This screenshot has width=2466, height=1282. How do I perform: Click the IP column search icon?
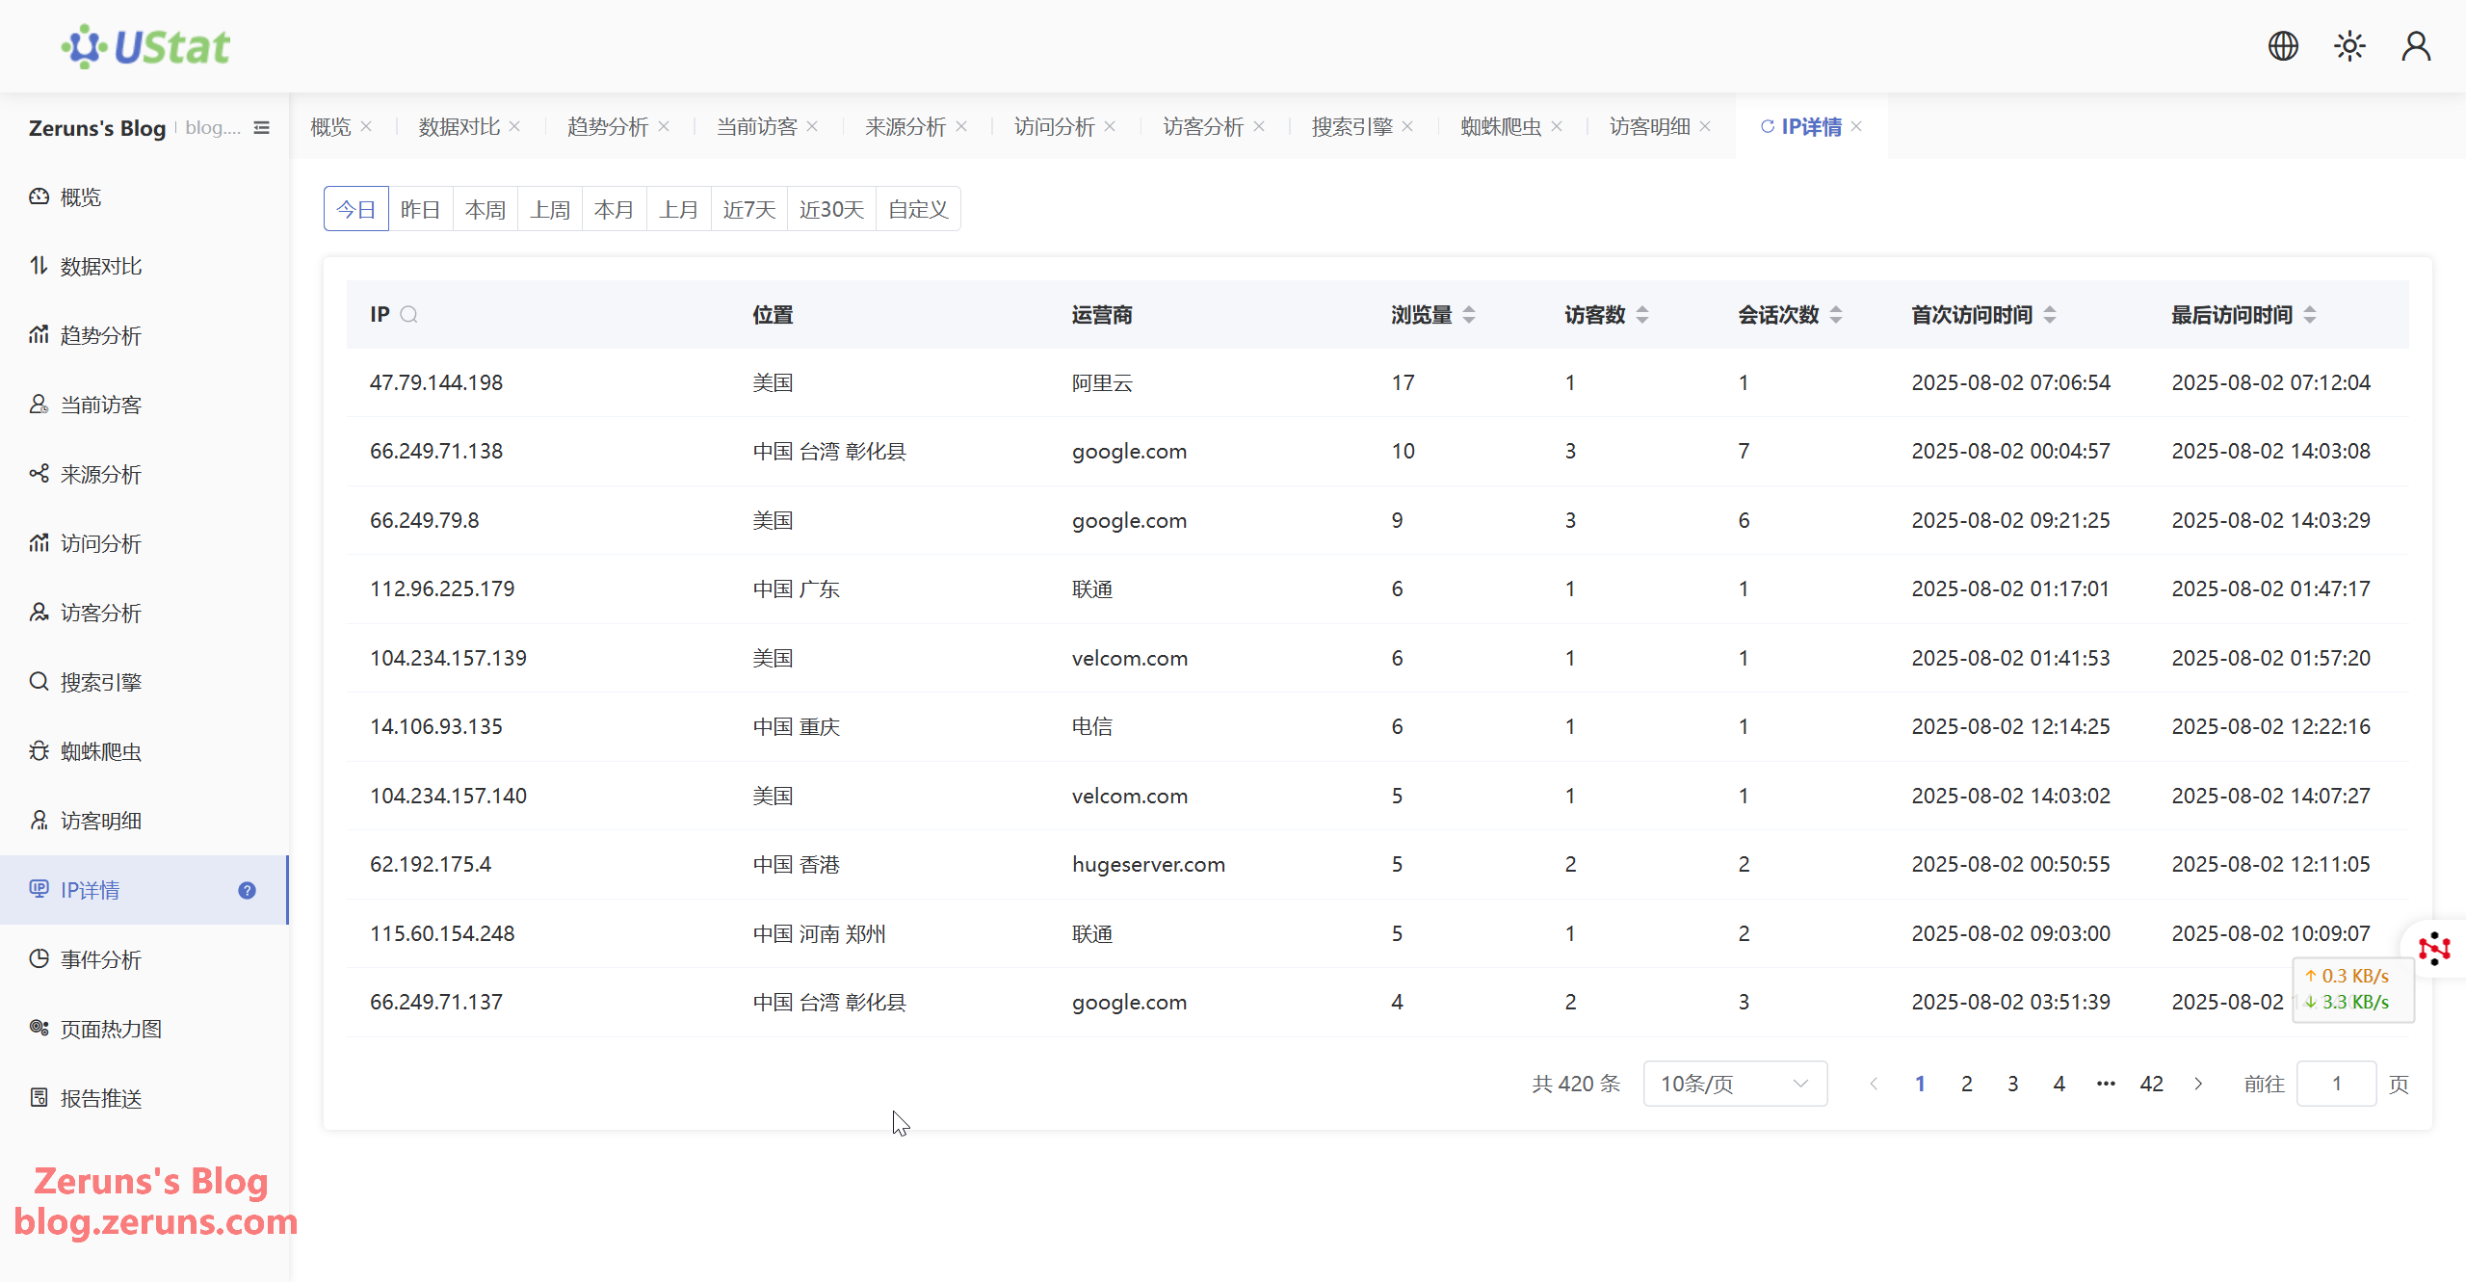click(x=408, y=315)
